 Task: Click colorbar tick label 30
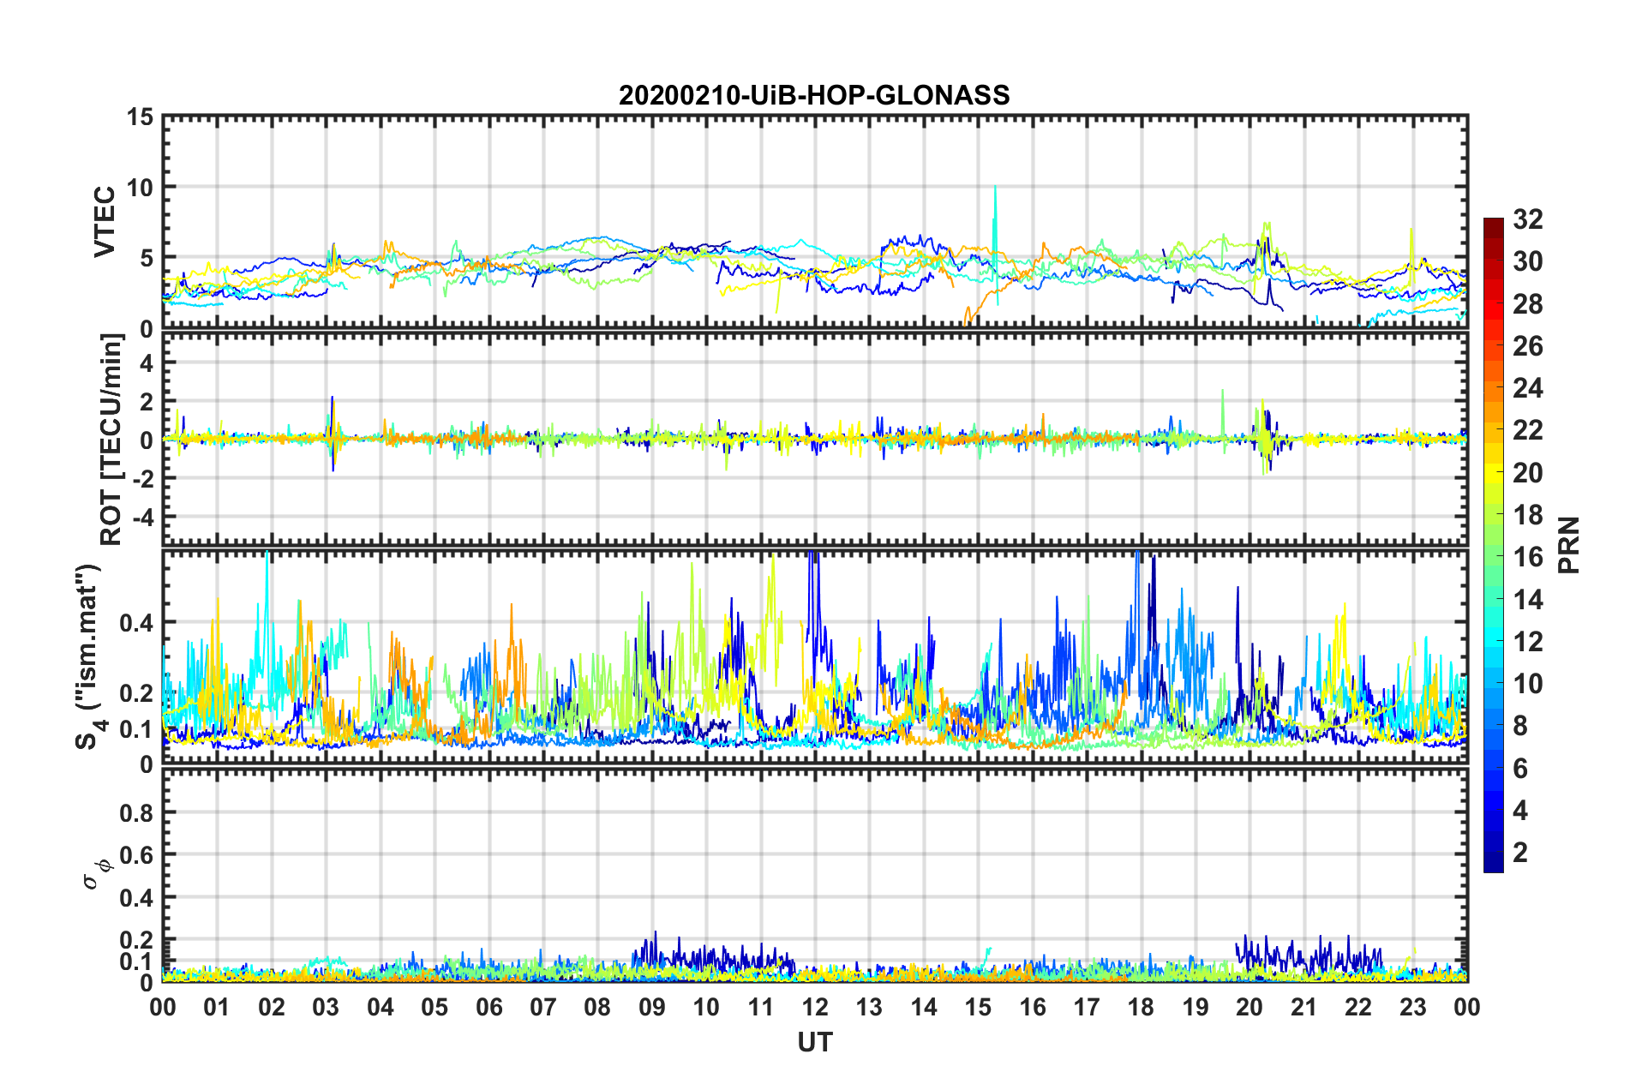click(1528, 261)
